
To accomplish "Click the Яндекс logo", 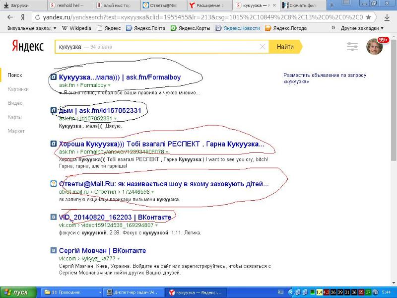I will pyautogui.click(x=28, y=46).
